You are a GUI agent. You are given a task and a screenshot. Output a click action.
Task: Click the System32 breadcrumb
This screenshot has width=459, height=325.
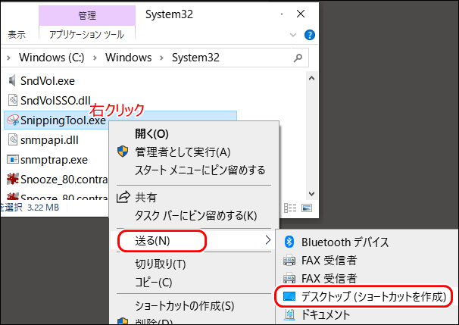195,58
